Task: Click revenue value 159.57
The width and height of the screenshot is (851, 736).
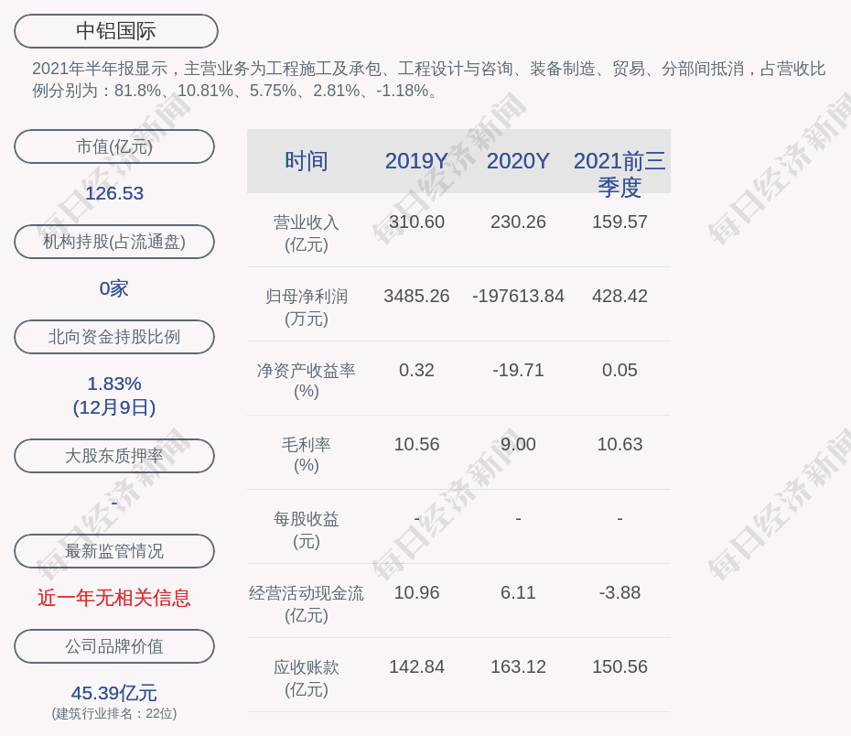Action: pyautogui.click(x=619, y=222)
